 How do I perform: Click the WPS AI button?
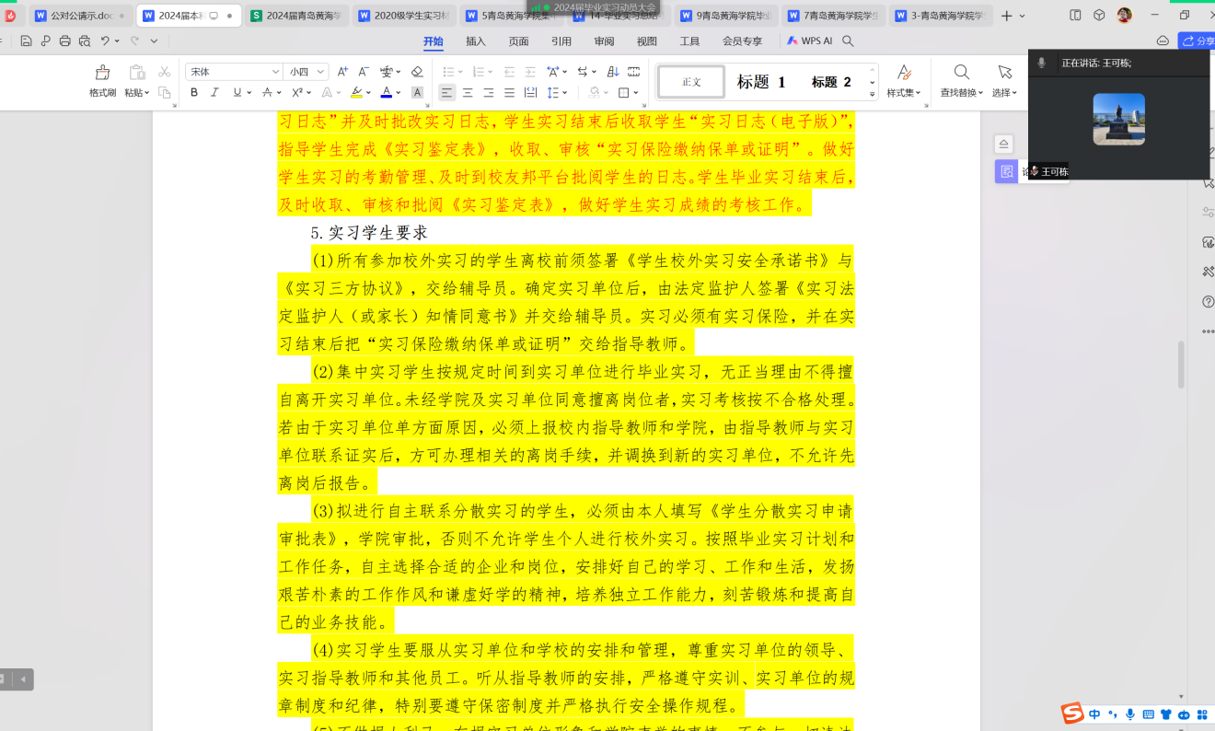pos(810,41)
